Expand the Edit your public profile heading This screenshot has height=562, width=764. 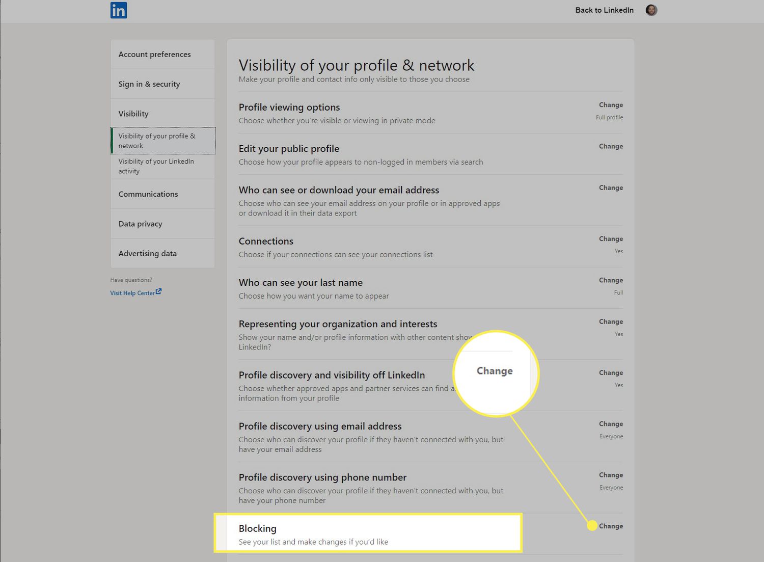coord(289,149)
